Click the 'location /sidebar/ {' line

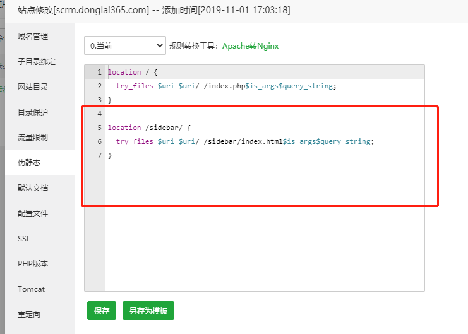pos(149,128)
